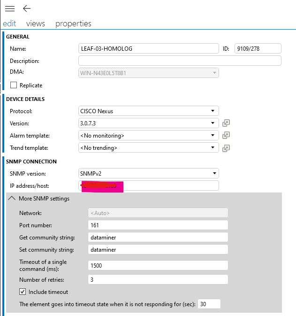The height and width of the screenshot is (316, 296).
Task: Click the empty Description field
Action: pyautogui.click(x=180, y=61)
